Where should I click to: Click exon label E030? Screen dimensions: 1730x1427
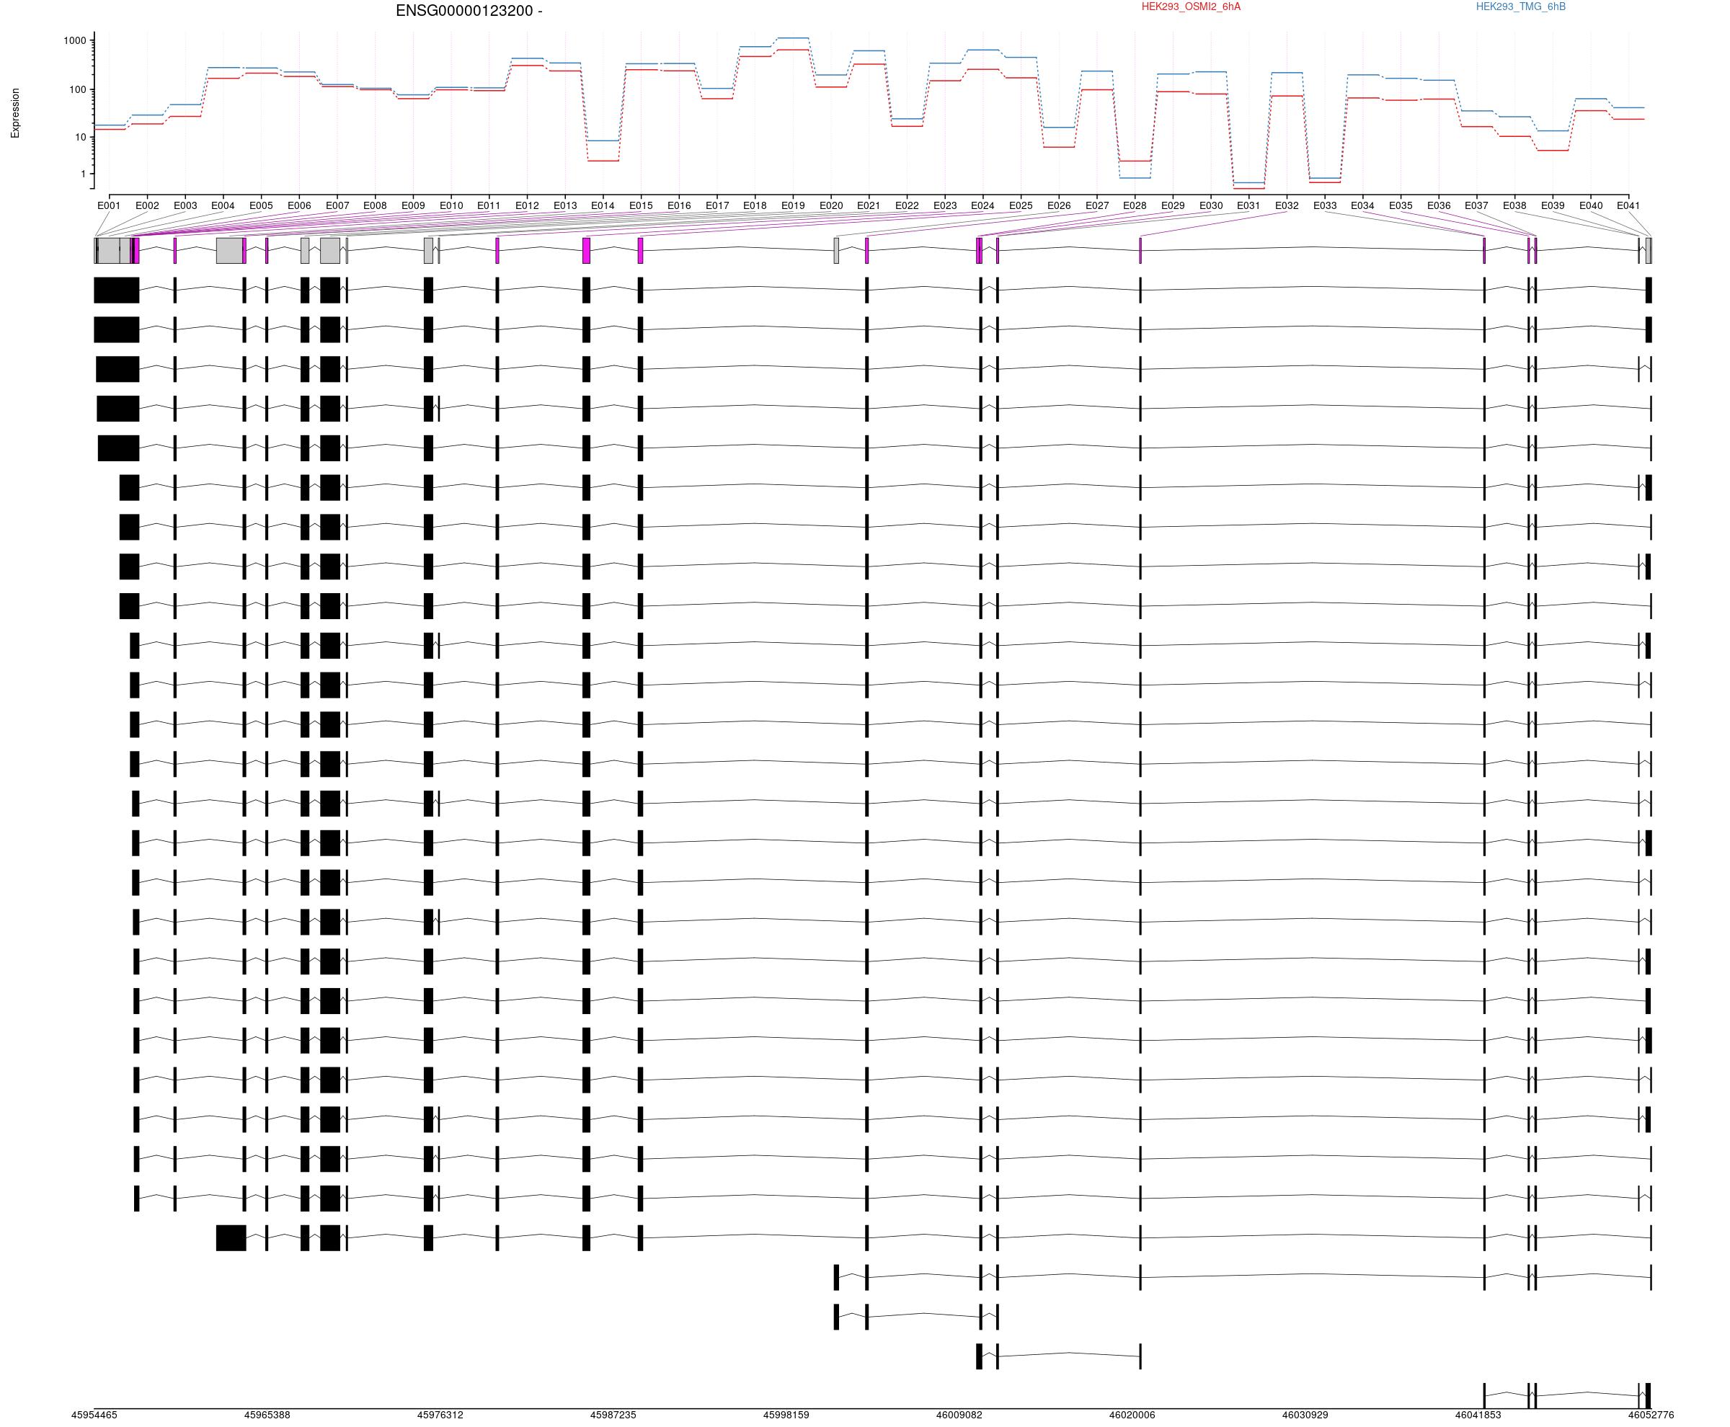(x=1211, y=205)
